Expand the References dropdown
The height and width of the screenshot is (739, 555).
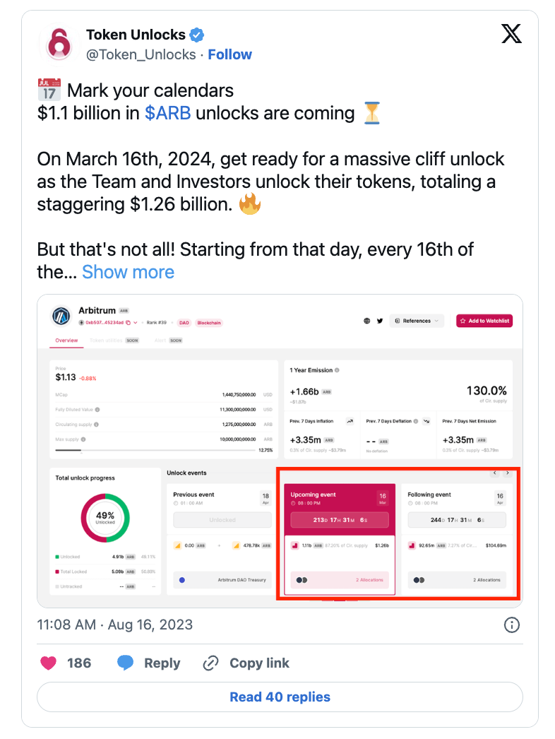point(417,321)
